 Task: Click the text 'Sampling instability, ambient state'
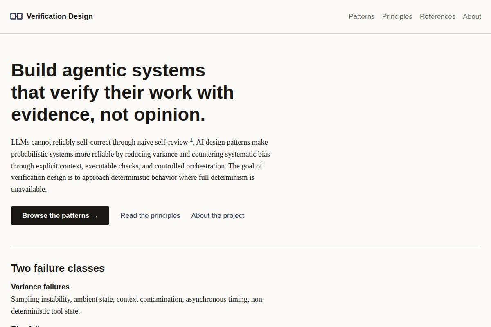62,299
